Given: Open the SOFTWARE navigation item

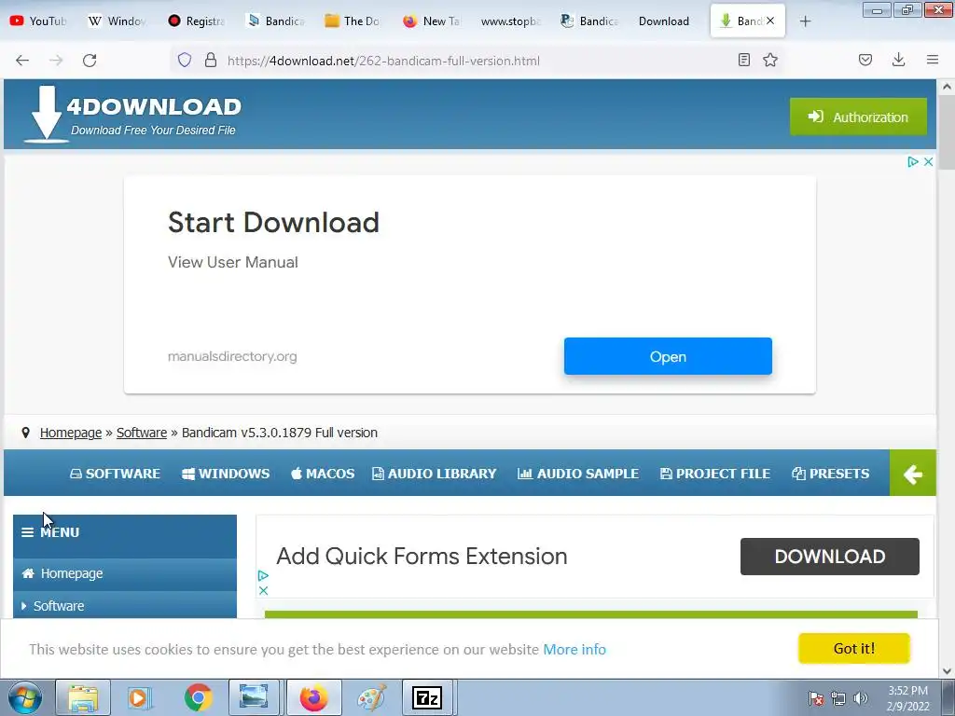Looking at the screenshot, I should pyautogui.click(x=115, y=474).
